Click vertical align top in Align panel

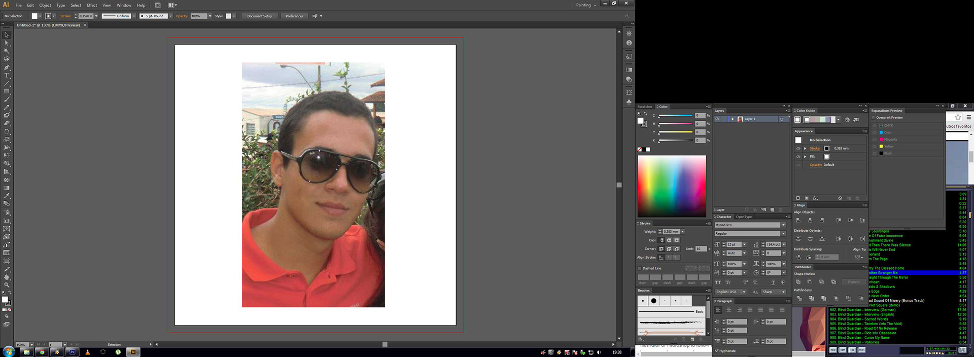click(x=839, y=220)
